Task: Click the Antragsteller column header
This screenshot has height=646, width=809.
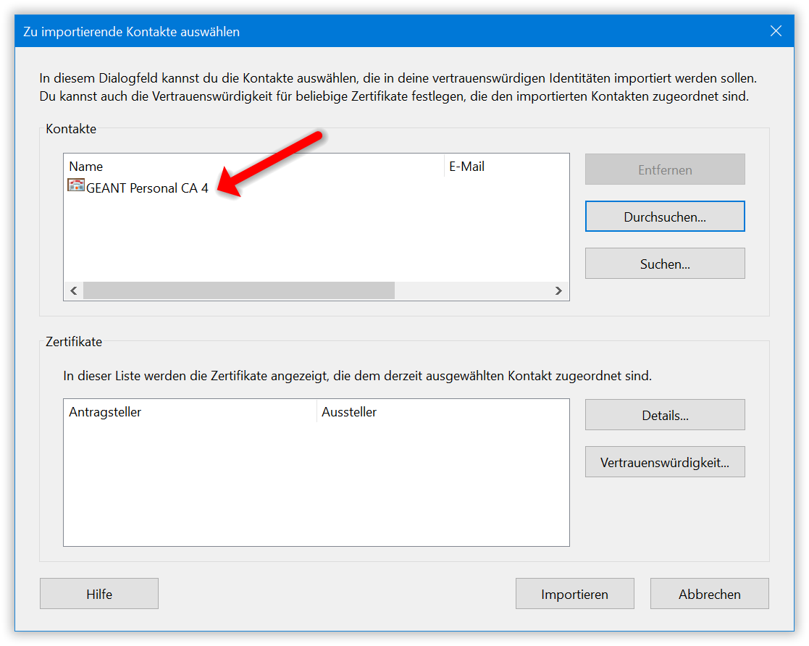Action: click(x=190, y=412)
